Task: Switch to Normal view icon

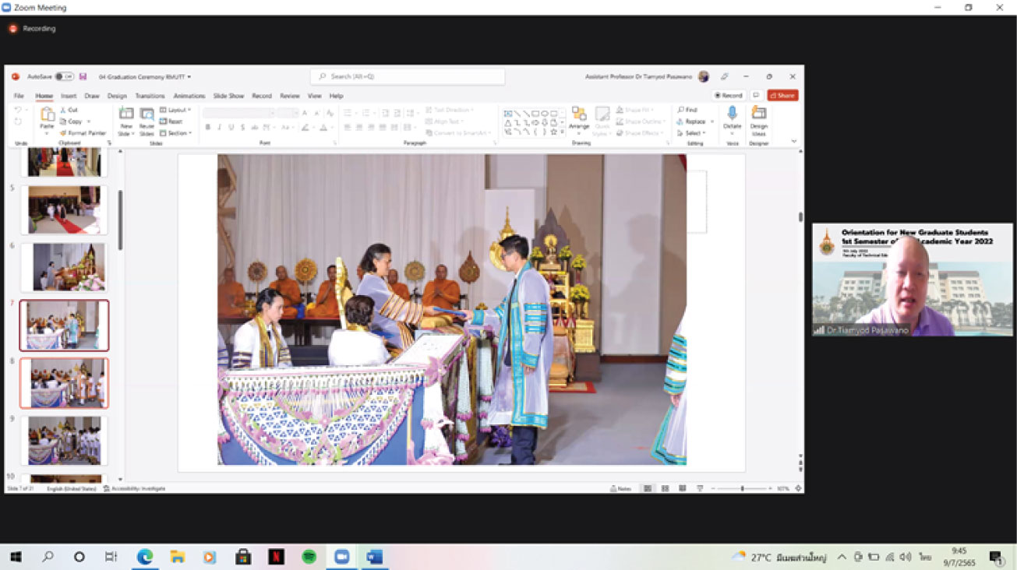Action: [647, 488]
